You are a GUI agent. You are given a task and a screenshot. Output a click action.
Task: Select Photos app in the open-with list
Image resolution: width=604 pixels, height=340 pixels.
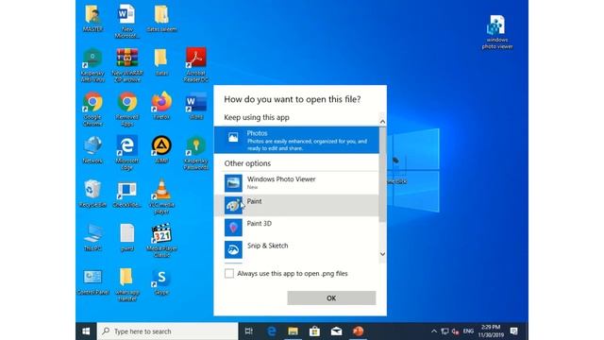click(296, 140)
